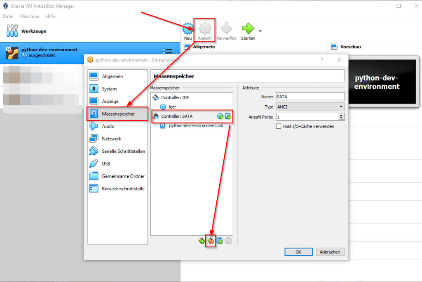Screen dimensions: 422x282
Task: Confirm settings with the OK button
Action: [298, 251]
